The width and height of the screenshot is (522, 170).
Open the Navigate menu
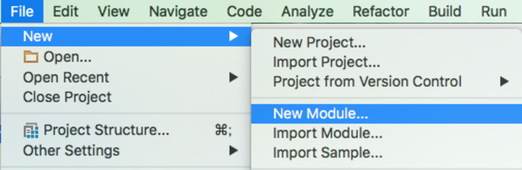pos(178,11)
